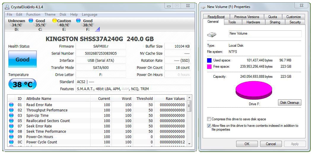Viewport: 313px width, 154px height.
Task: Click the drive icon in Properties title bar
Action: [203, 7]
